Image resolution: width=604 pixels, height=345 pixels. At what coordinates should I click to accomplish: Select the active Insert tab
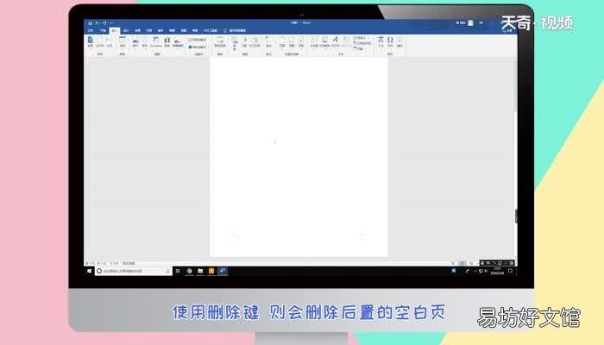point(115,30)
